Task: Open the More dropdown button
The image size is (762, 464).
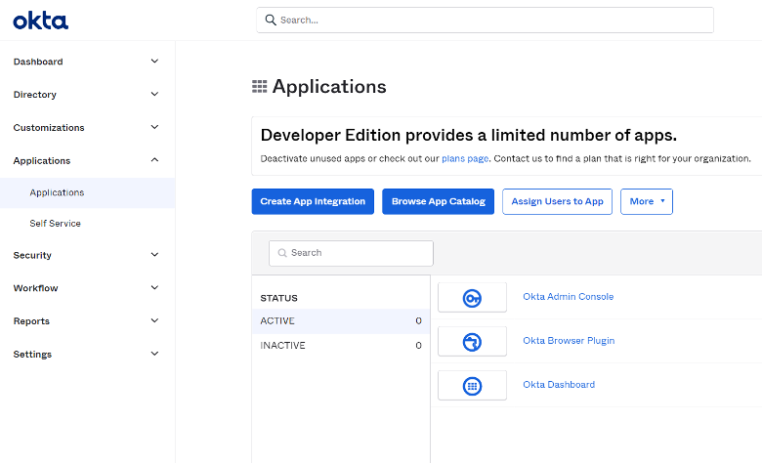Action: tap(646, 201)
